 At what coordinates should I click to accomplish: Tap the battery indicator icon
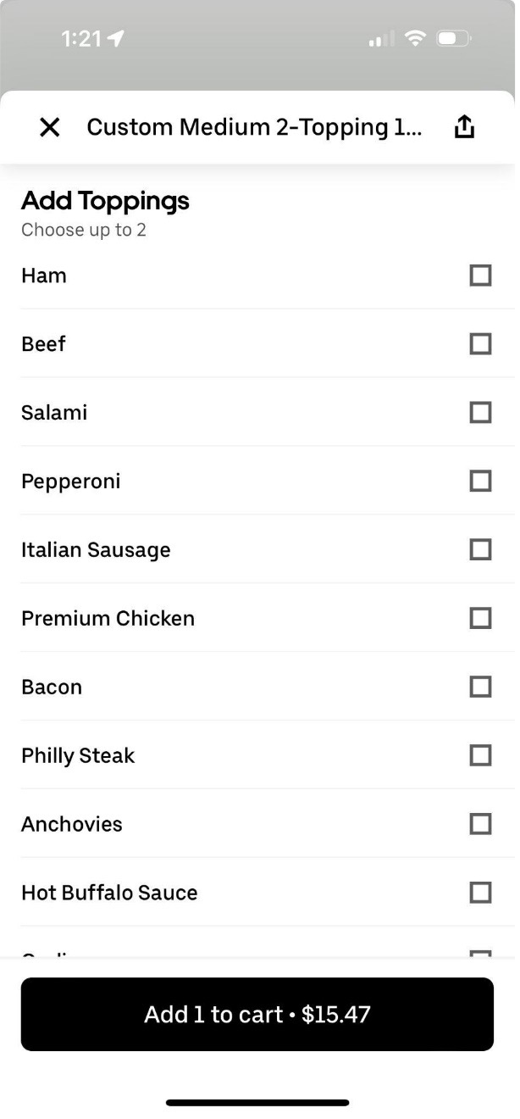tap(453, 39)
